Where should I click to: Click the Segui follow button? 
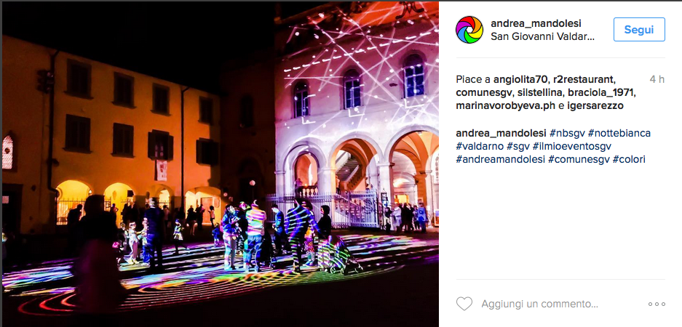click(x=639, y=30)
